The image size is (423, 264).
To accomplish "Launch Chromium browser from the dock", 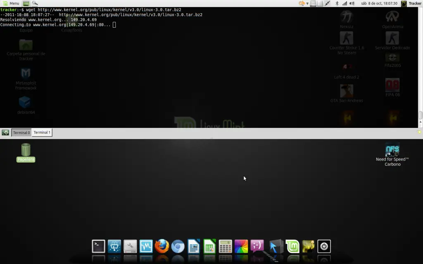I will 178,246.
